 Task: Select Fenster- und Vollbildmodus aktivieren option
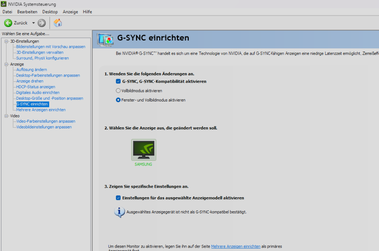[118, 100]
